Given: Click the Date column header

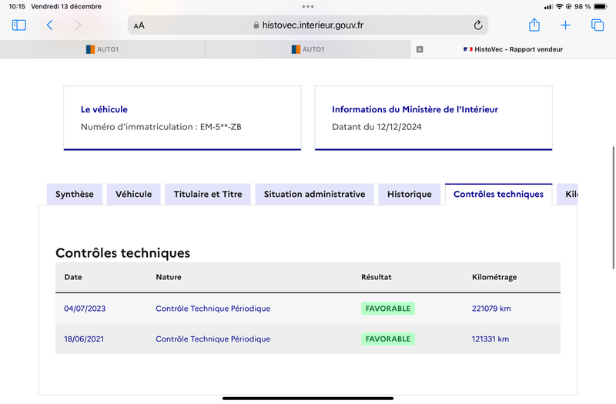Looking at the screenshot, I should (73, 277).
